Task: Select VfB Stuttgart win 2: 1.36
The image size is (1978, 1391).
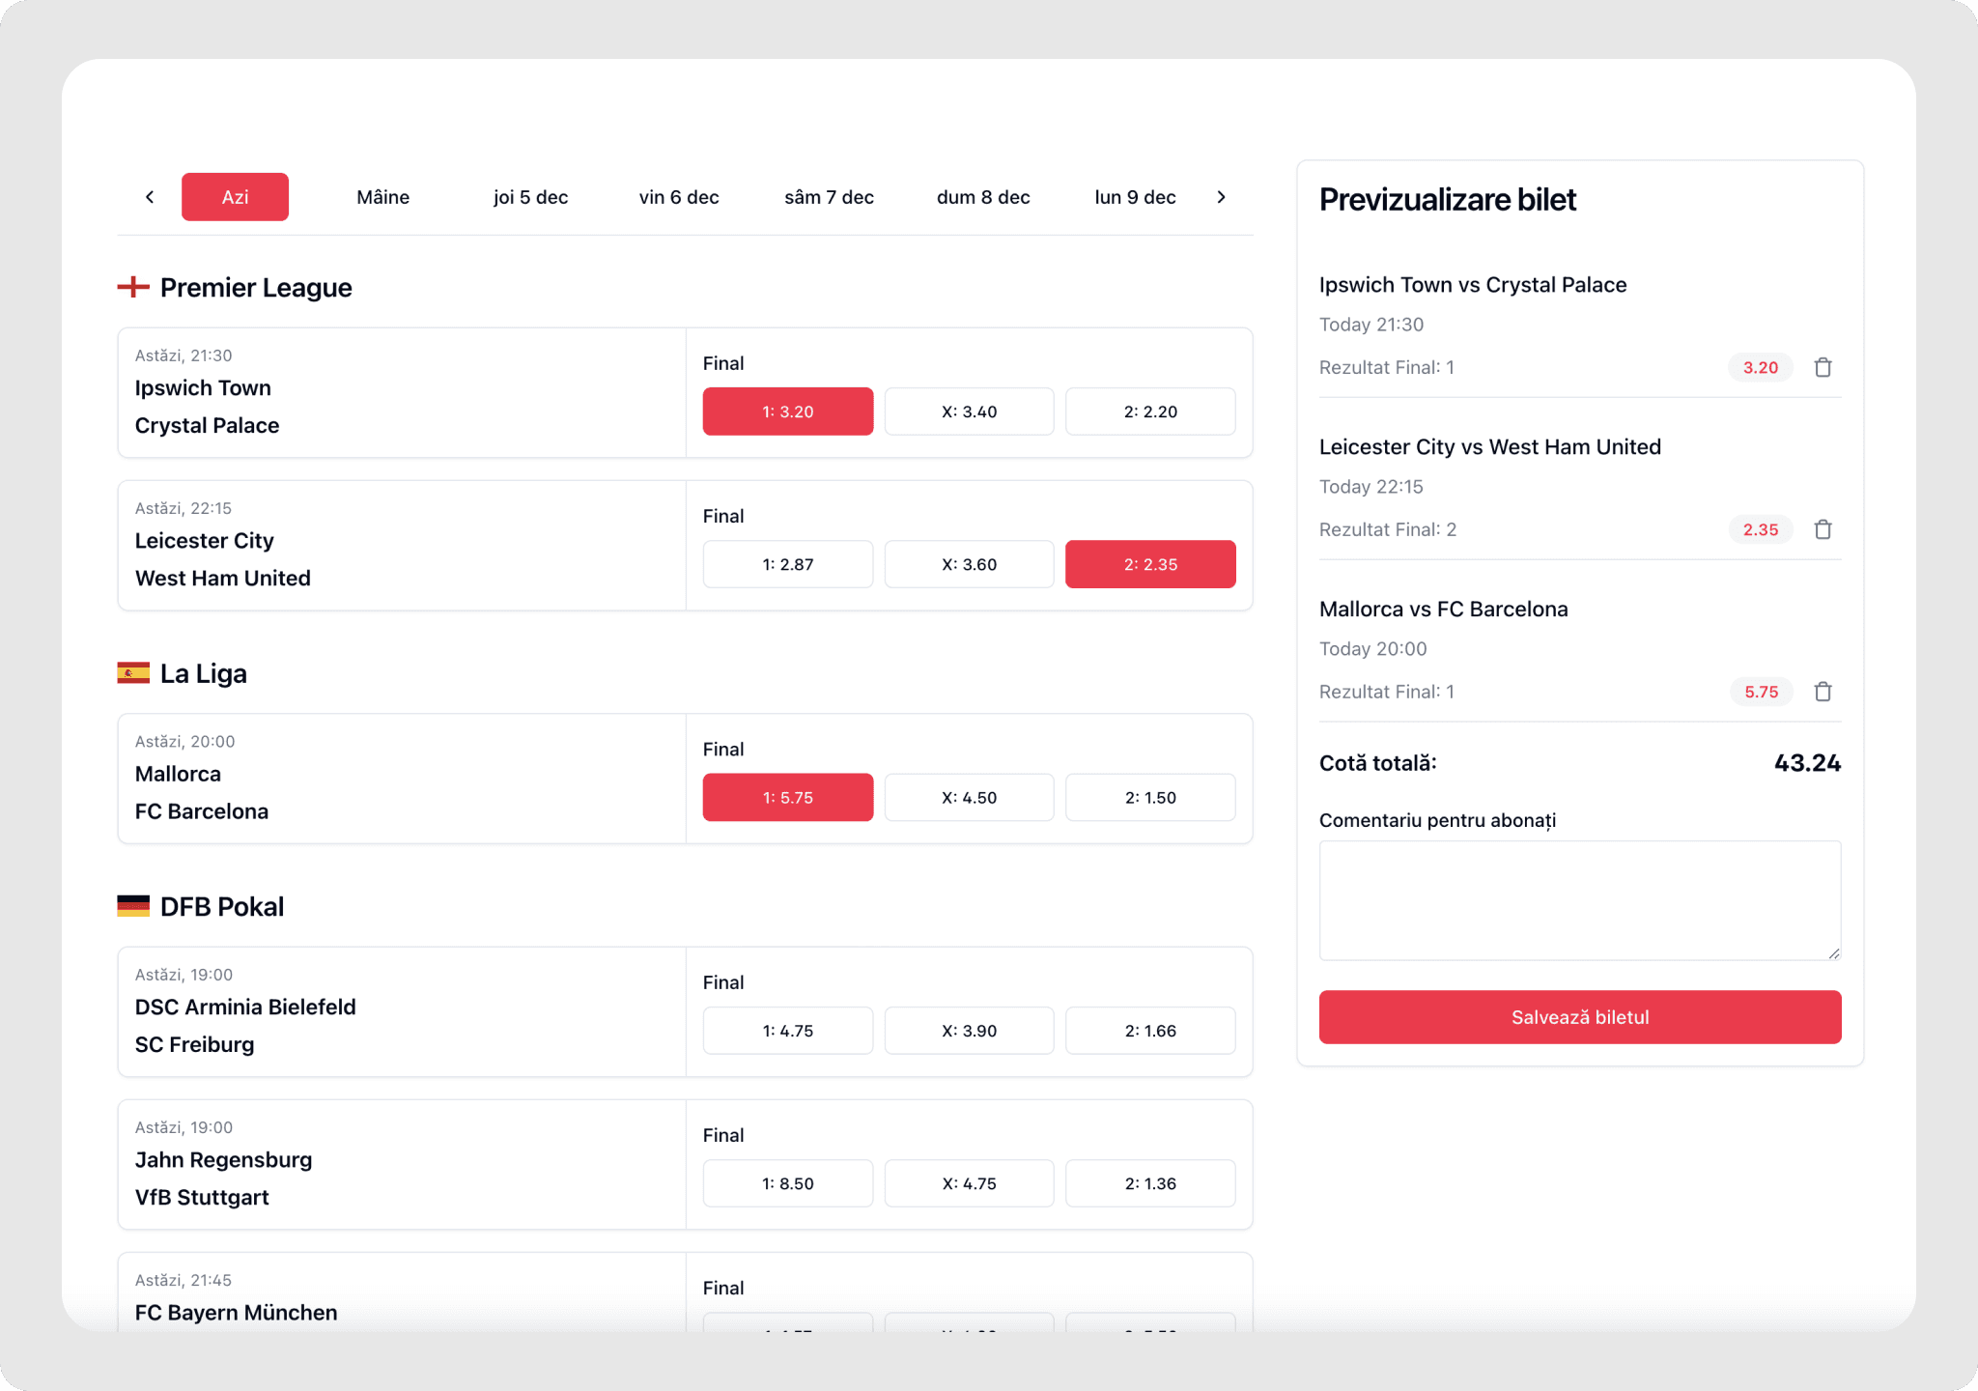Action: (x=1150, y=1183)
